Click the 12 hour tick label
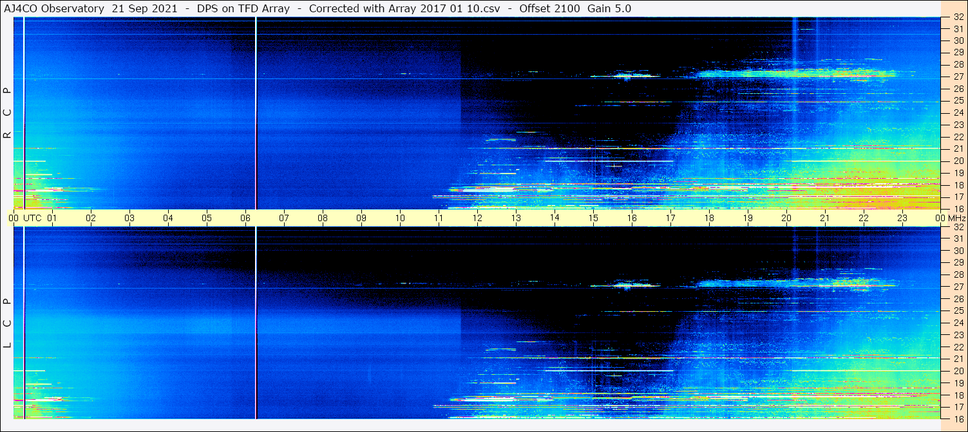Image resolution: width=968 pixels, height=432 pixels. [x=477, y=217]
